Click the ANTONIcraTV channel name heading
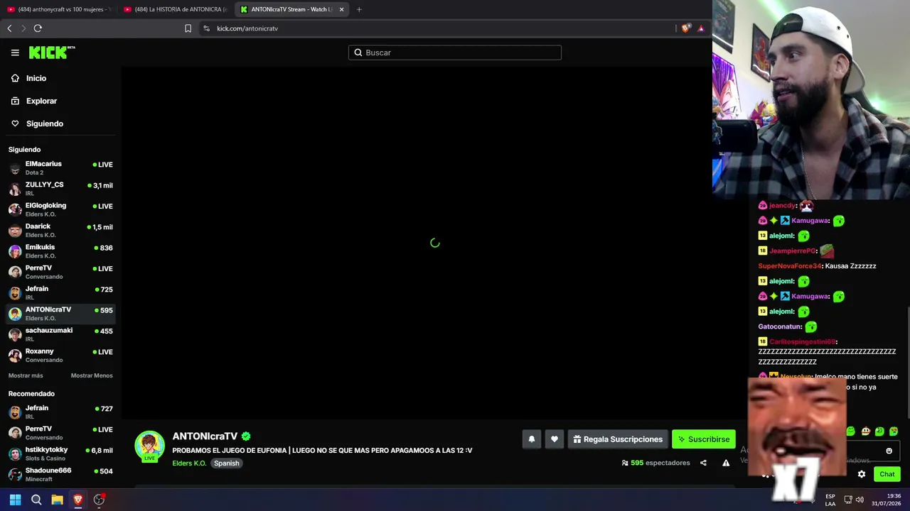The height and width of the screenshot is (511, 910). [205, 436]
